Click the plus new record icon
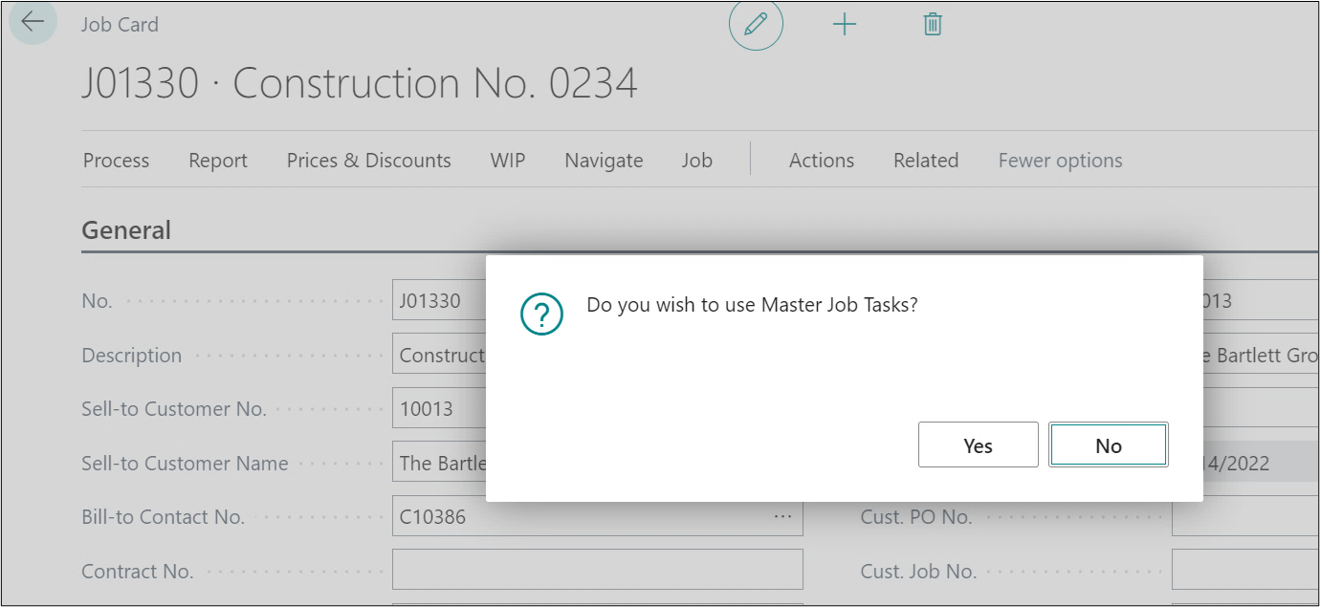The height and width of the screenshot is (607, 1320). (x=844, y=25)
